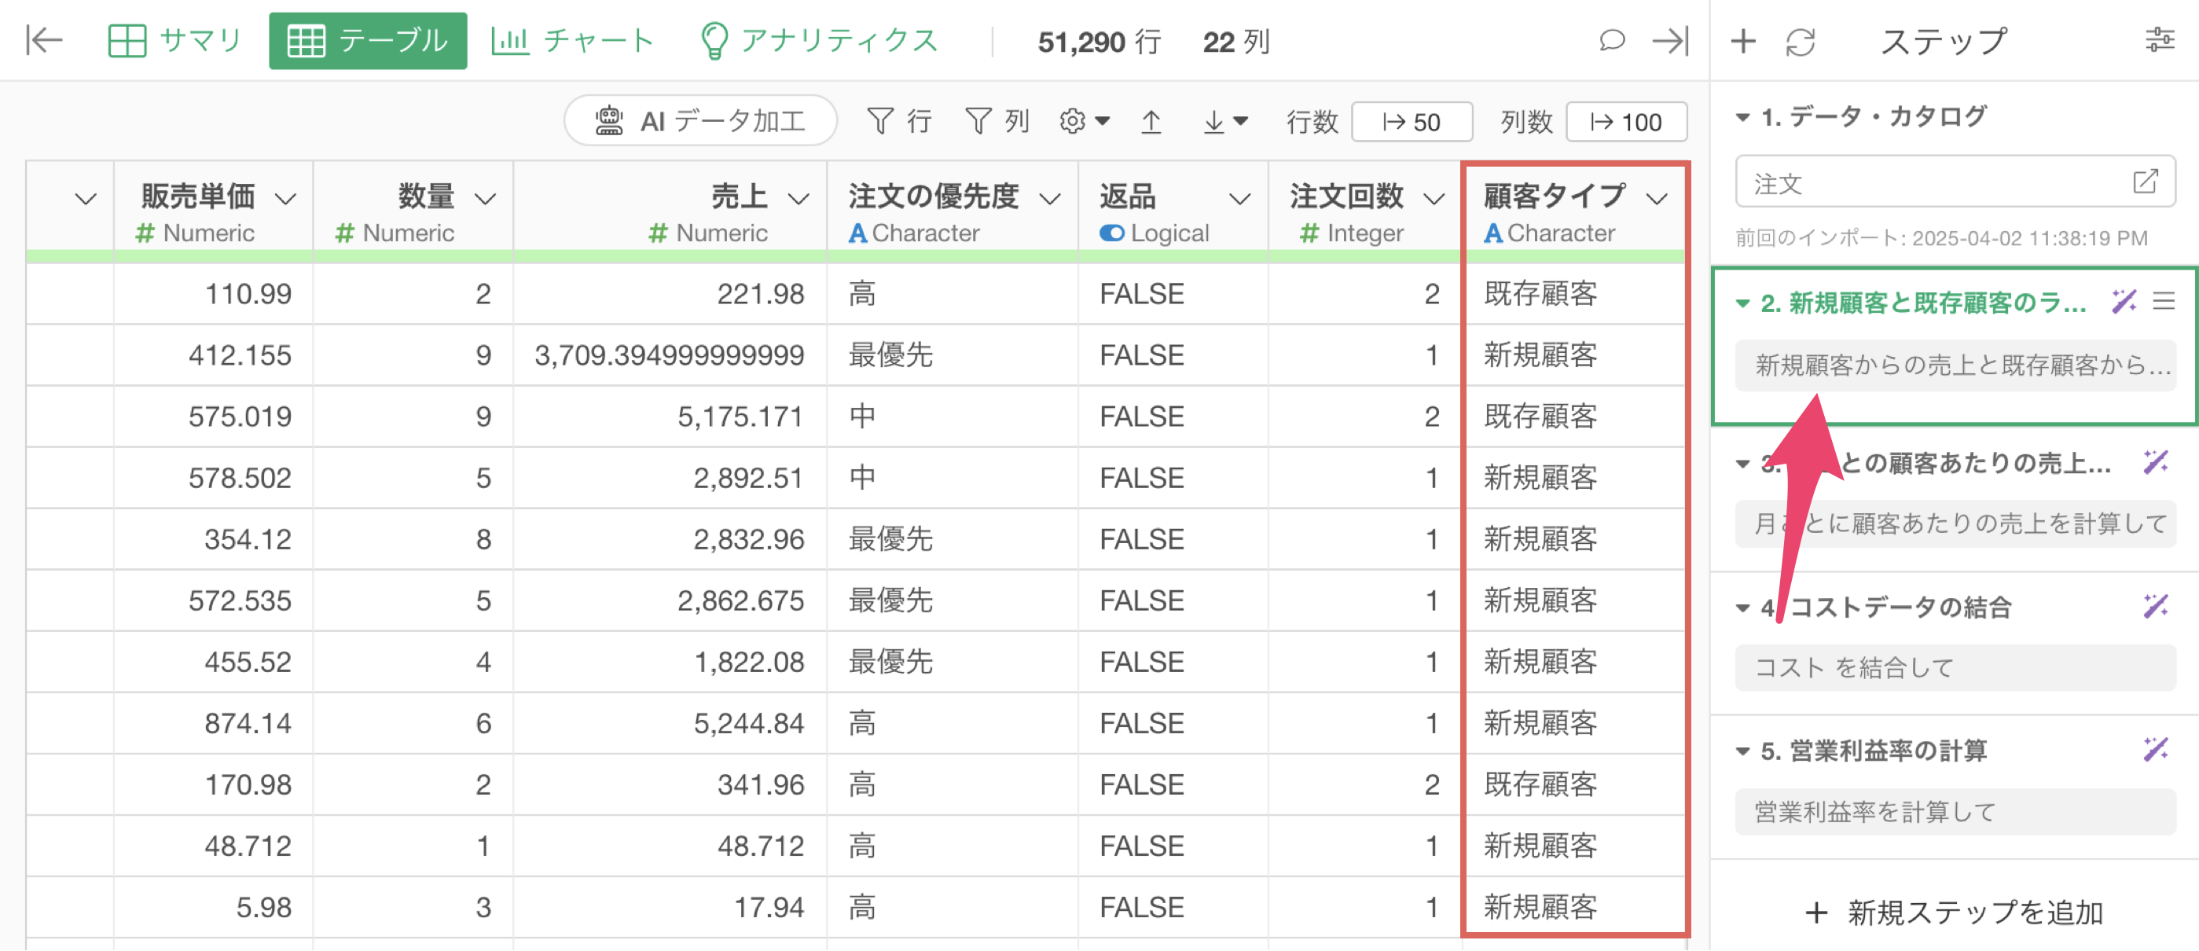Open the download arrow dropdown
The width and height of the screenshot is (2199, 951).
coord(1225,122)
